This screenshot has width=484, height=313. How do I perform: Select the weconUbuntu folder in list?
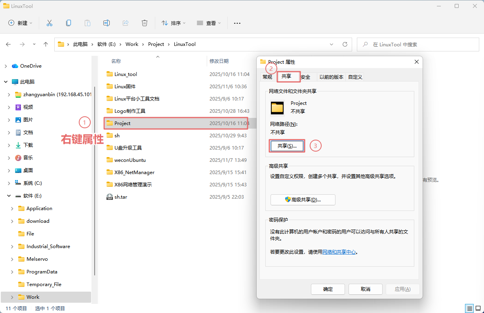click(x=130, y=160)
